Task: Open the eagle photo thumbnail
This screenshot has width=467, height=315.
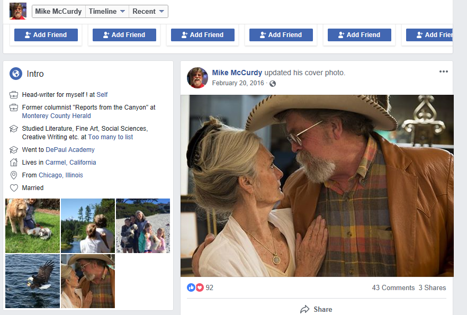Action: click(x=32, y=281)
